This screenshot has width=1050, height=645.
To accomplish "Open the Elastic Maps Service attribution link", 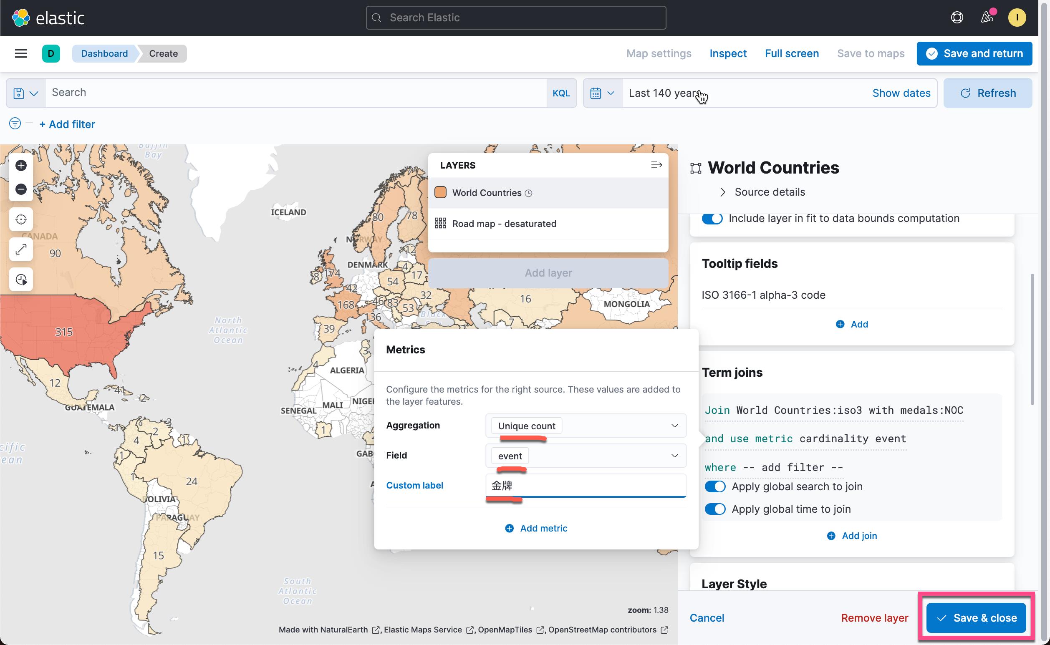I will (428, 630).
